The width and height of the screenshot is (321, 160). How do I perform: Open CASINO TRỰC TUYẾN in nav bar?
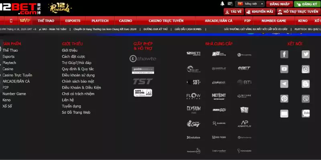pos(166,21)
